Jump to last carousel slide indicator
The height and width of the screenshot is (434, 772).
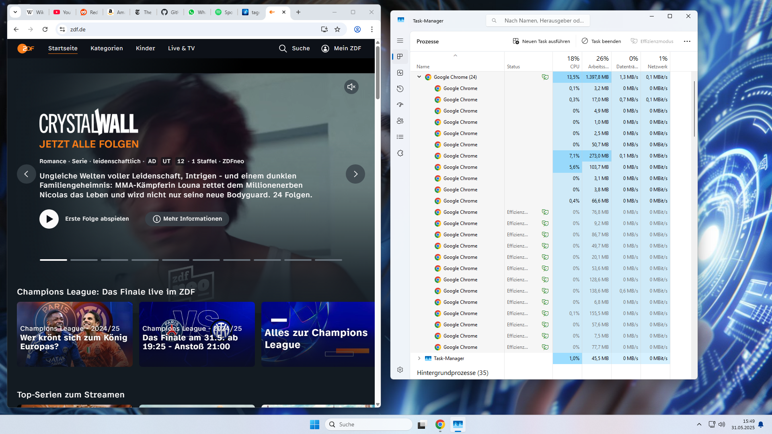tap(329, 260)
